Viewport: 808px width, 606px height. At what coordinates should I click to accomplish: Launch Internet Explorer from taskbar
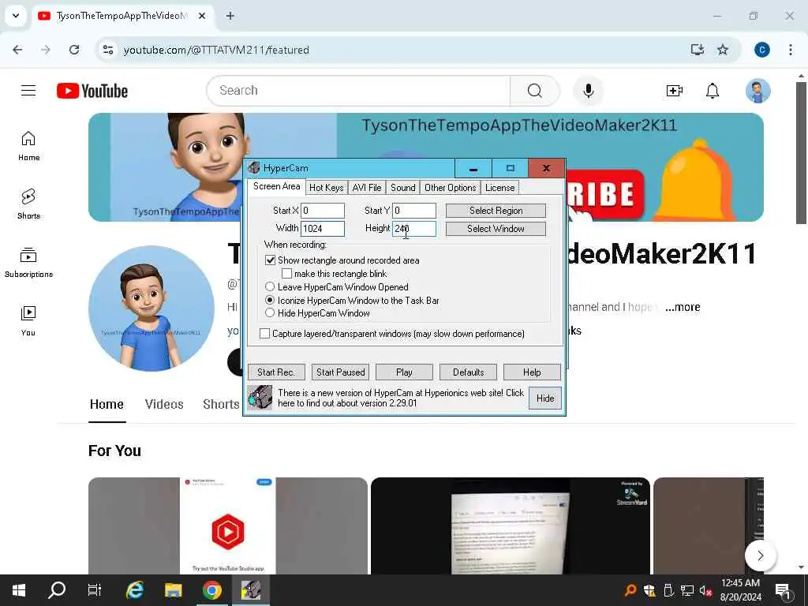coord(134,590)
